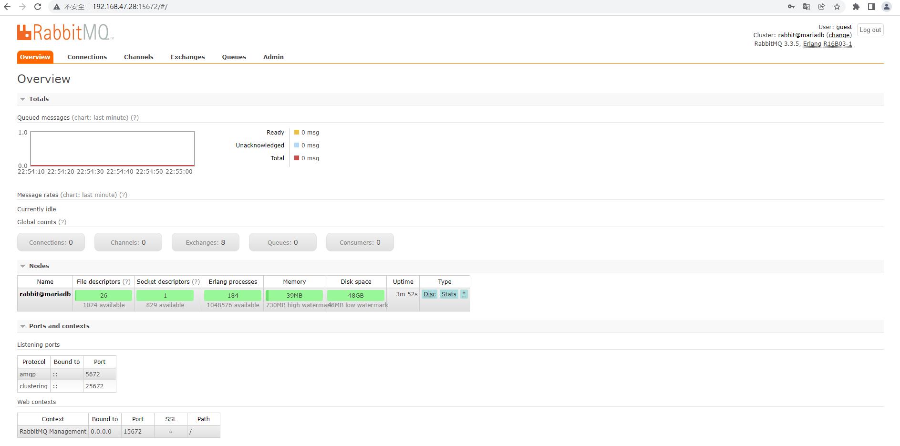Select the amqp protocol cell

34,374
